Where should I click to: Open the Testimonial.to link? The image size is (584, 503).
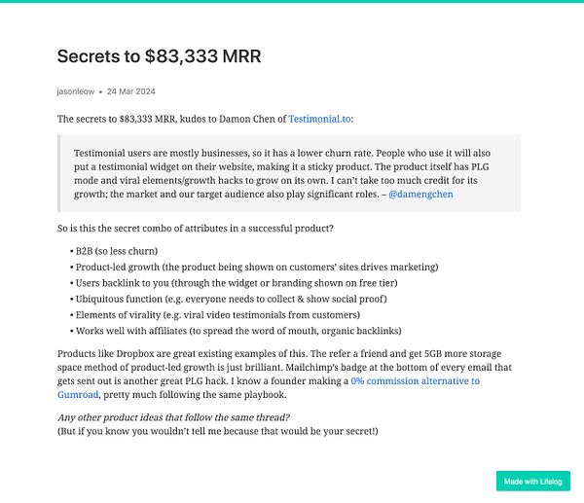[x=319, y=119]
